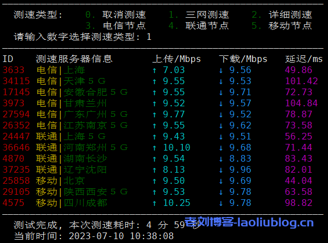Click upload speed value 10.10
328x243 pixels.
(x=177, y=147)
